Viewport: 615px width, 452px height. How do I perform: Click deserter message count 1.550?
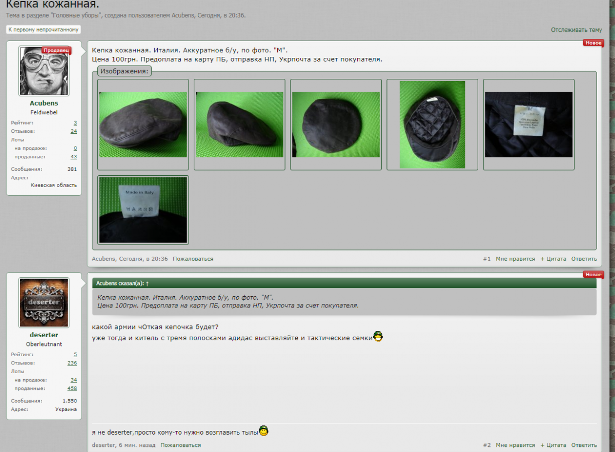tap(70, 401)
